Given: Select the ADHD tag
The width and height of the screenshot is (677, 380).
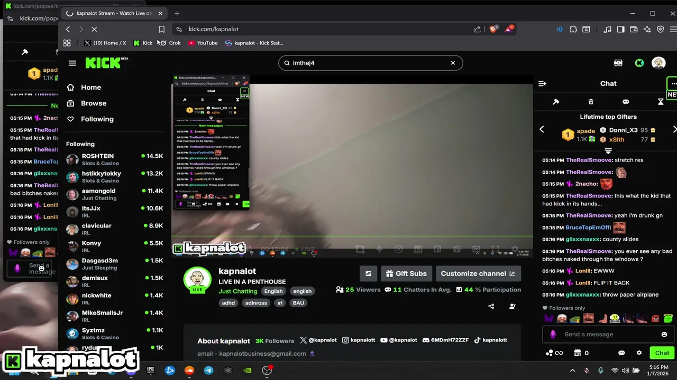Looking at the screenshot, I should [x=228, y=303].
